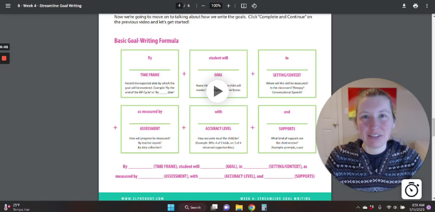This screenshot has width=435, height=212.
Task: Rotate the document counterclockwise
Action: 254,6
